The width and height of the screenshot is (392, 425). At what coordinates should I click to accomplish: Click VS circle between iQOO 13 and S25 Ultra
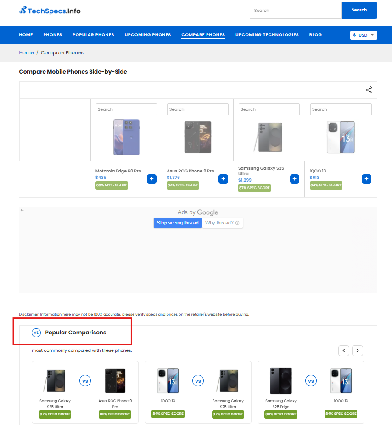point(198,381)
